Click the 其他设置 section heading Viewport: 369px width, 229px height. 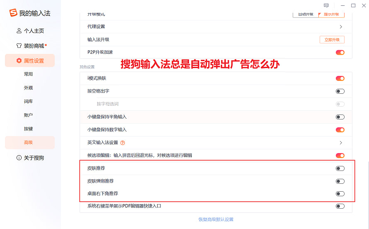coord(87,67)
